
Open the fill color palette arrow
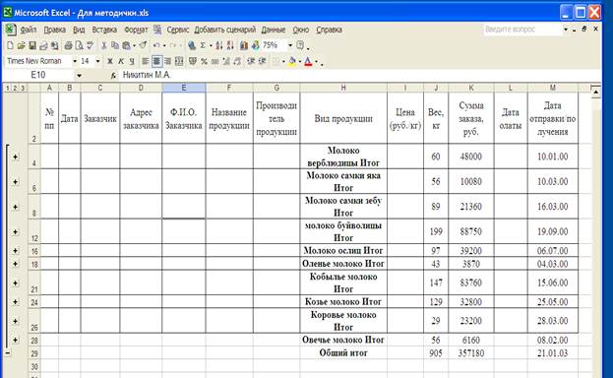pos(299,61)
